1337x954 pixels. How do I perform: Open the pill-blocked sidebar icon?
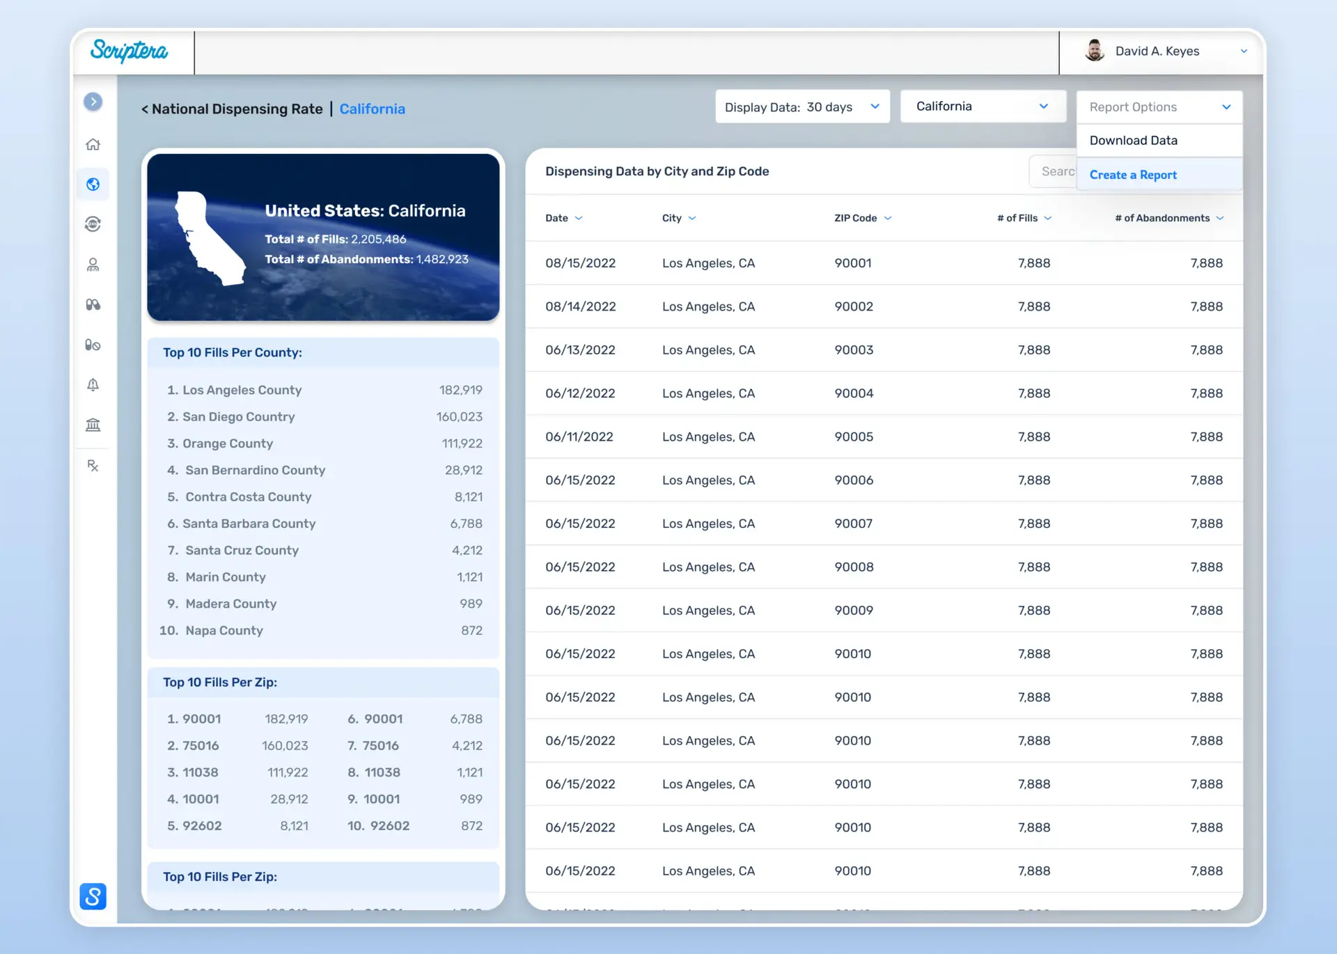(x=93, y=345)
